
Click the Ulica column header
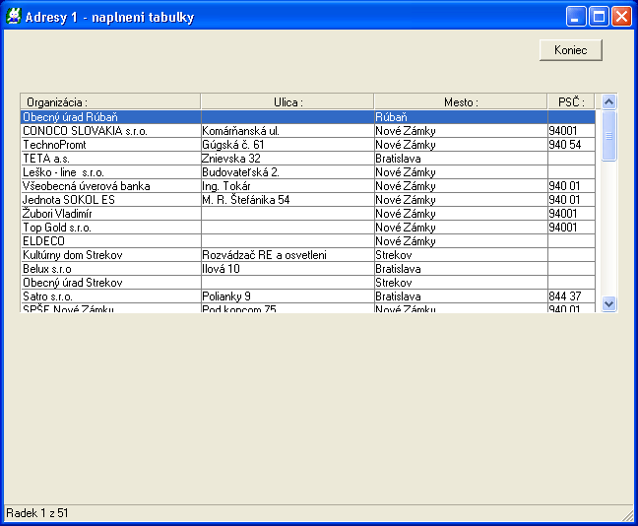coord(287,101)
